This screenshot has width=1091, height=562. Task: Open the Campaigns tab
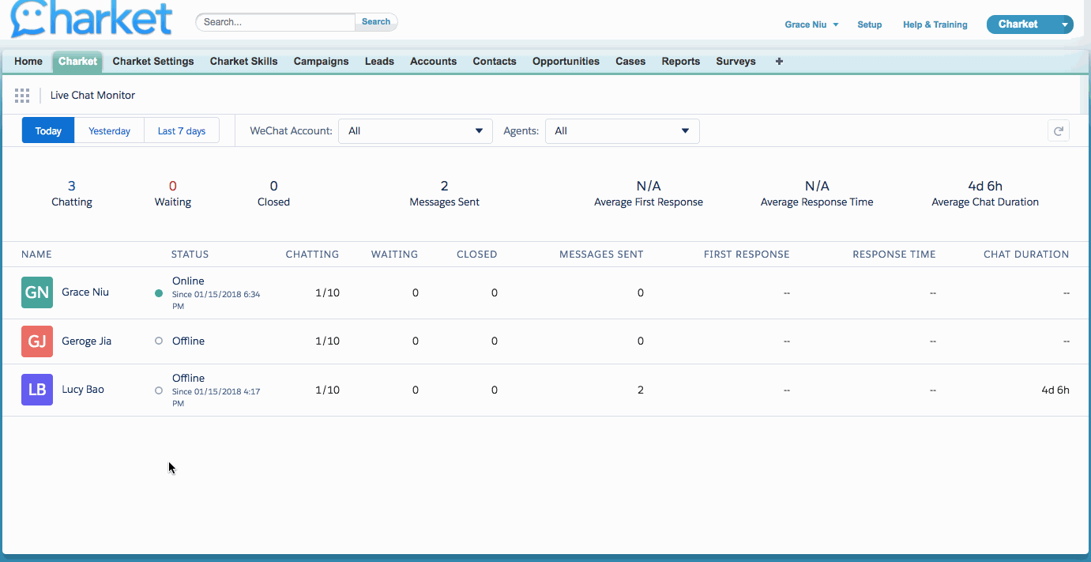point(321,61)
